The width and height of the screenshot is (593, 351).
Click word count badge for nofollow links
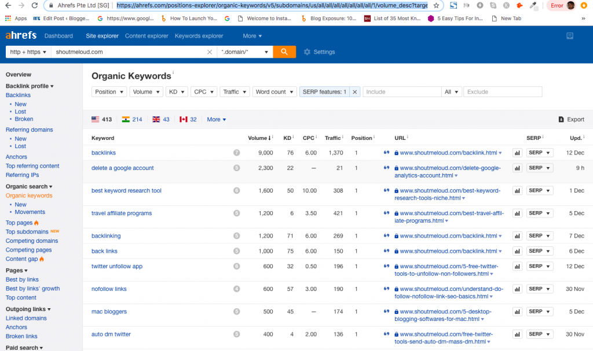coord(236,289)
